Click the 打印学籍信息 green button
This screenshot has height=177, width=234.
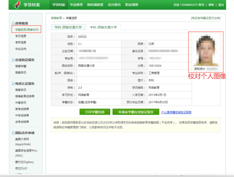pos(95,112)
